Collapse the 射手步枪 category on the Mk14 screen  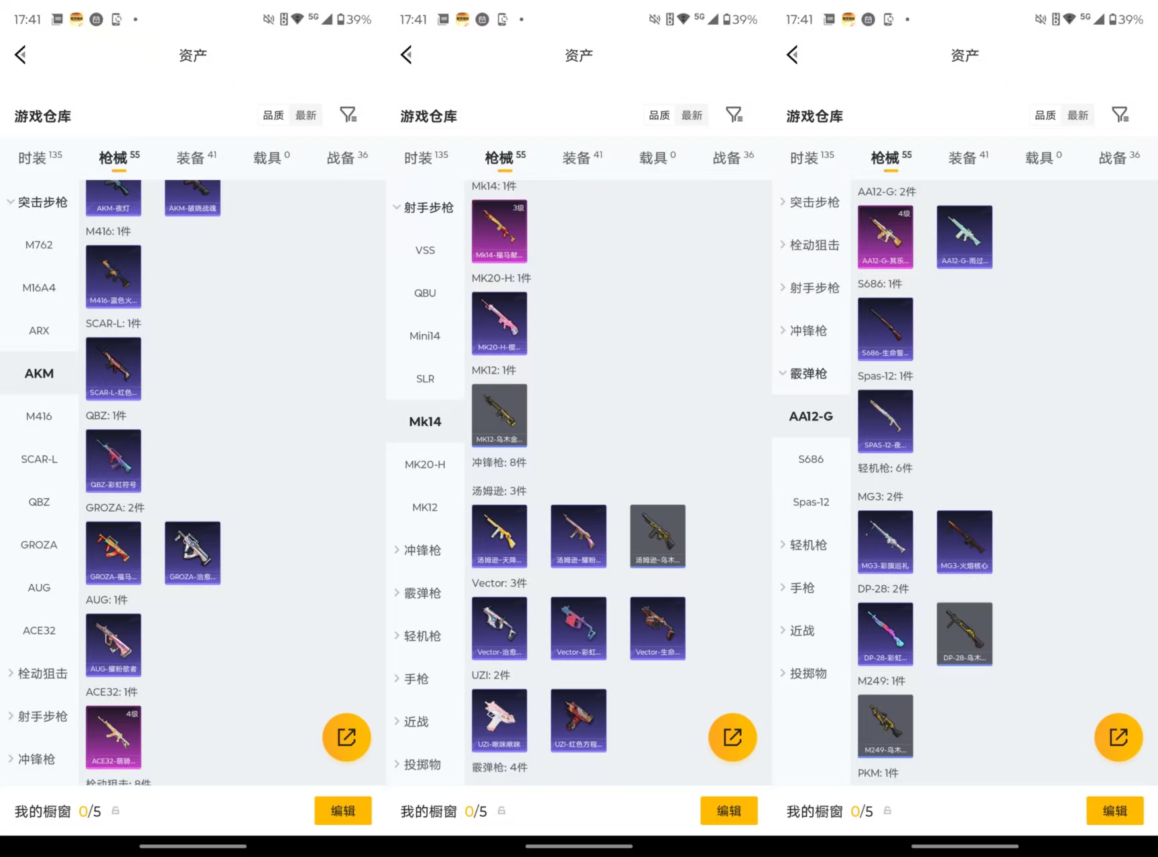425,208
